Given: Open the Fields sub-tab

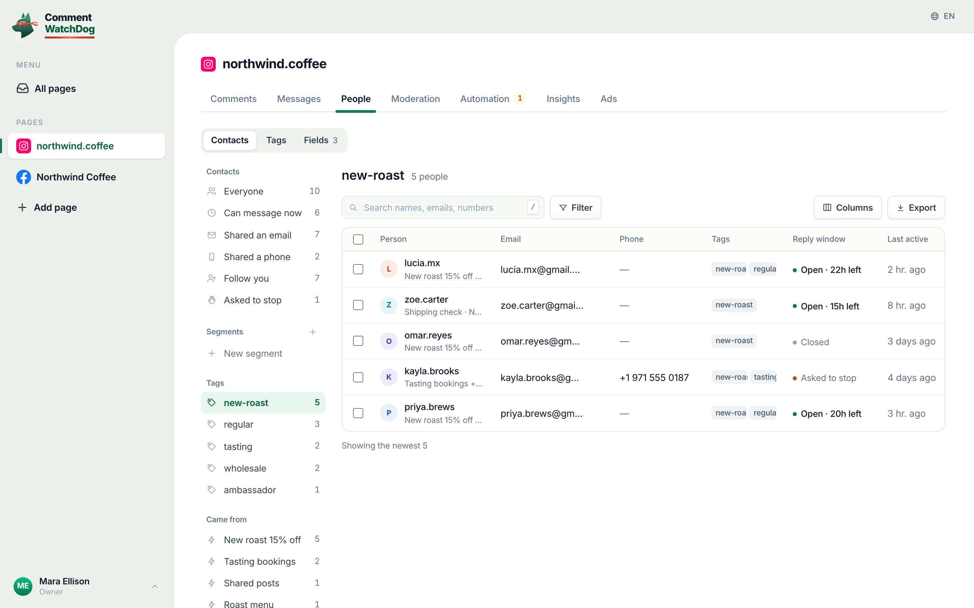Looking at the screenshot, I should [321, 140].
